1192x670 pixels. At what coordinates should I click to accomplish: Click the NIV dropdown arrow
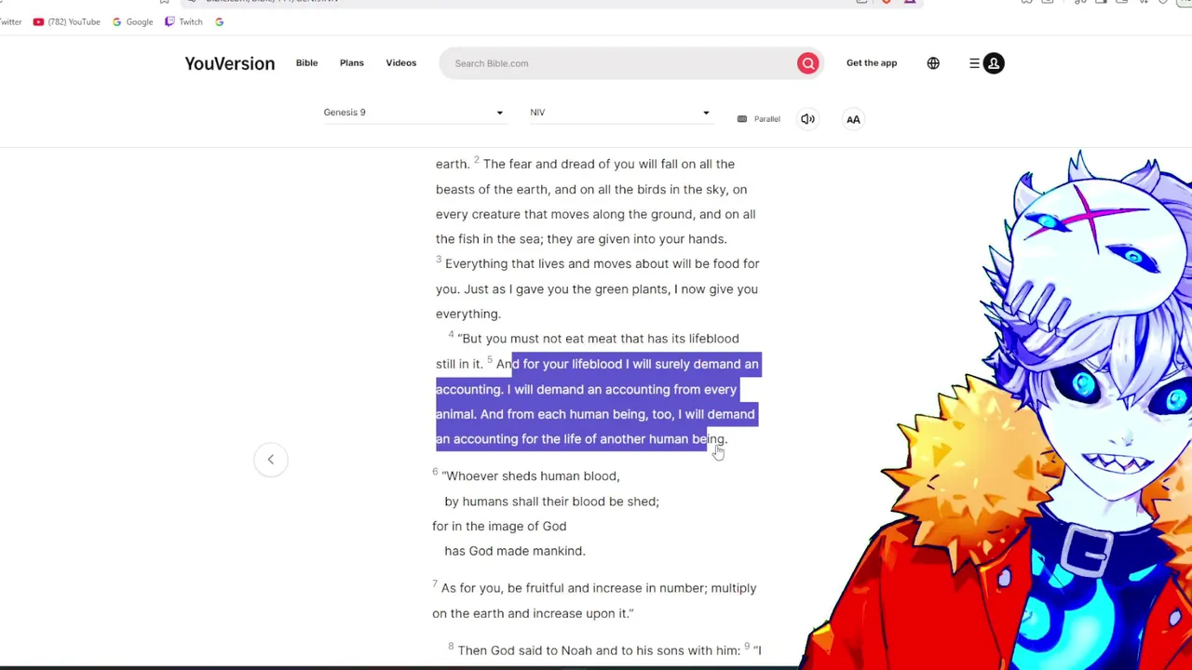coord(706,114)
